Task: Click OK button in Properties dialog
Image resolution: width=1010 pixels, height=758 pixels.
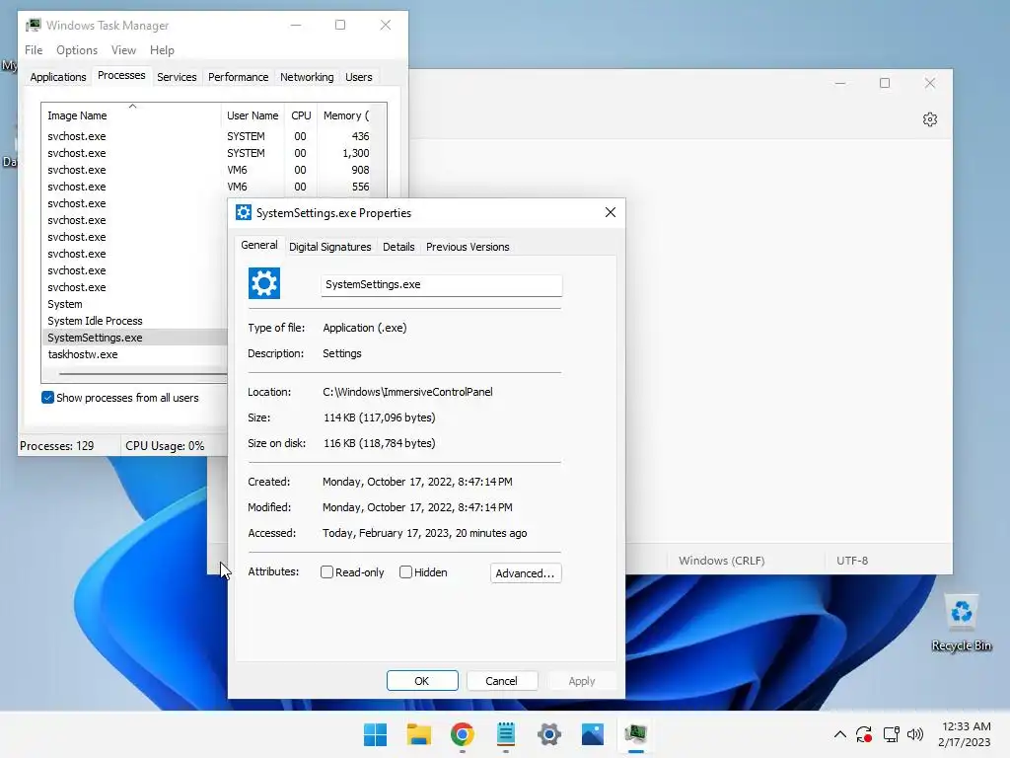Action: point(422,681)
